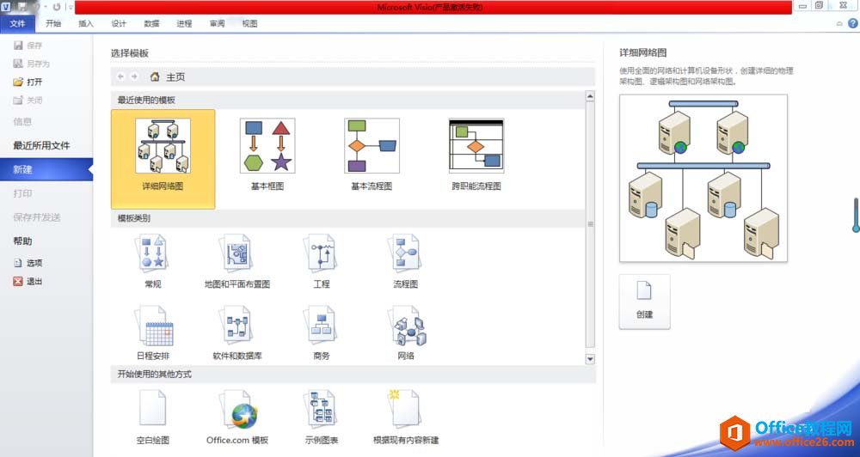Open the 地图和平面布置图 category
This screenshot has width=860, height=457.
(237, 261)
